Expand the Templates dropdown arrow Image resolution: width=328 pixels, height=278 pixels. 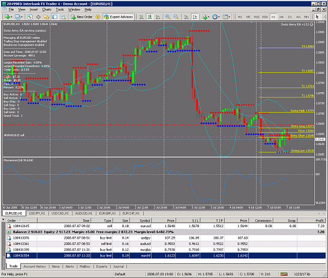pyautogui.click(x=229, y=17)
